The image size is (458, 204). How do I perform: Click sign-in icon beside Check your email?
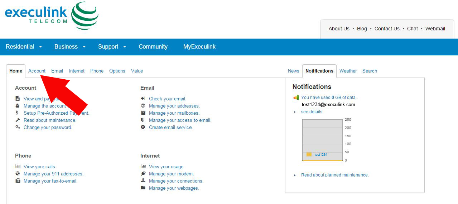point(143,99)
